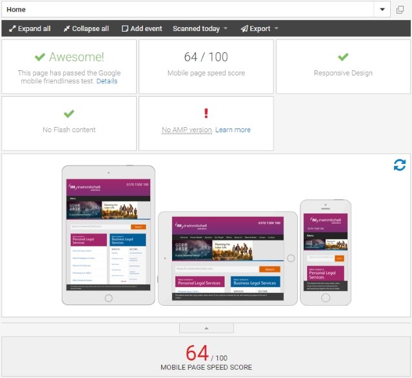Click the Responsive Design label
The image size is (412, 378).
pyautogui.click(x=343, y=73)
